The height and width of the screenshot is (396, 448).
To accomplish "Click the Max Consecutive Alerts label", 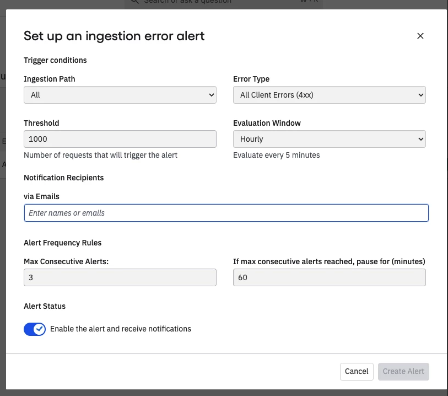I will click(x=66, y=261).
